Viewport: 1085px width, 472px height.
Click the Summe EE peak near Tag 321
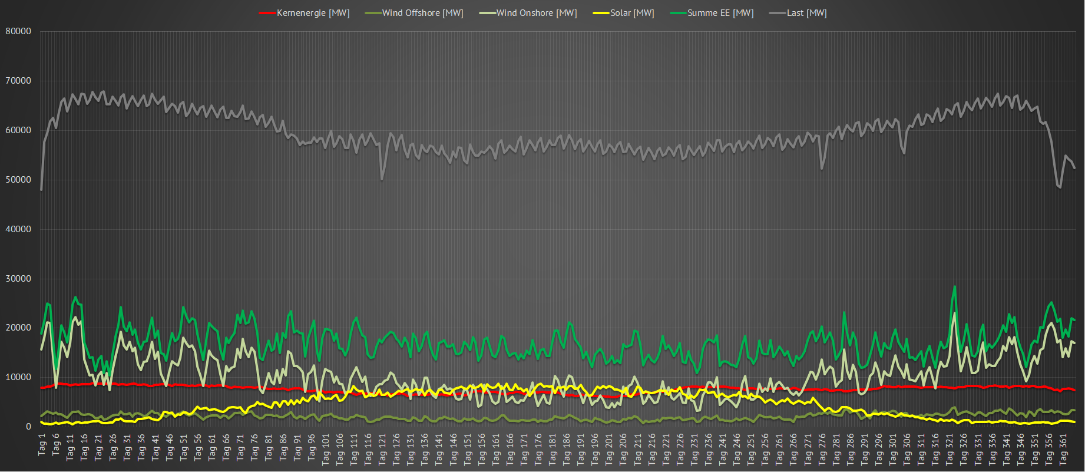pyautogui.click(x=954, y=288)
